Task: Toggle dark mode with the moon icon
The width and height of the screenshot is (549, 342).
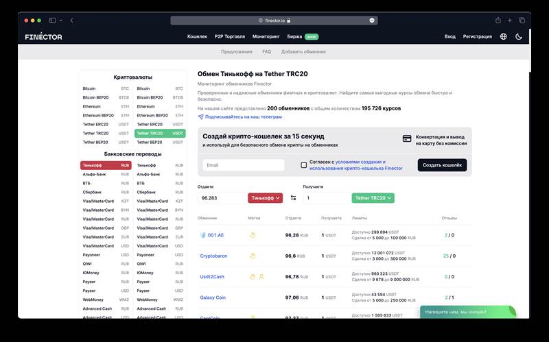Action: point(519,36)
